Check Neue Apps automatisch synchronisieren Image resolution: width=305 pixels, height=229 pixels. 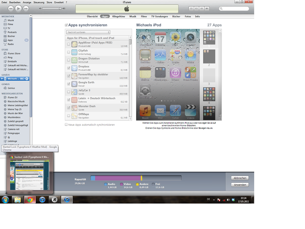[66, 125]
